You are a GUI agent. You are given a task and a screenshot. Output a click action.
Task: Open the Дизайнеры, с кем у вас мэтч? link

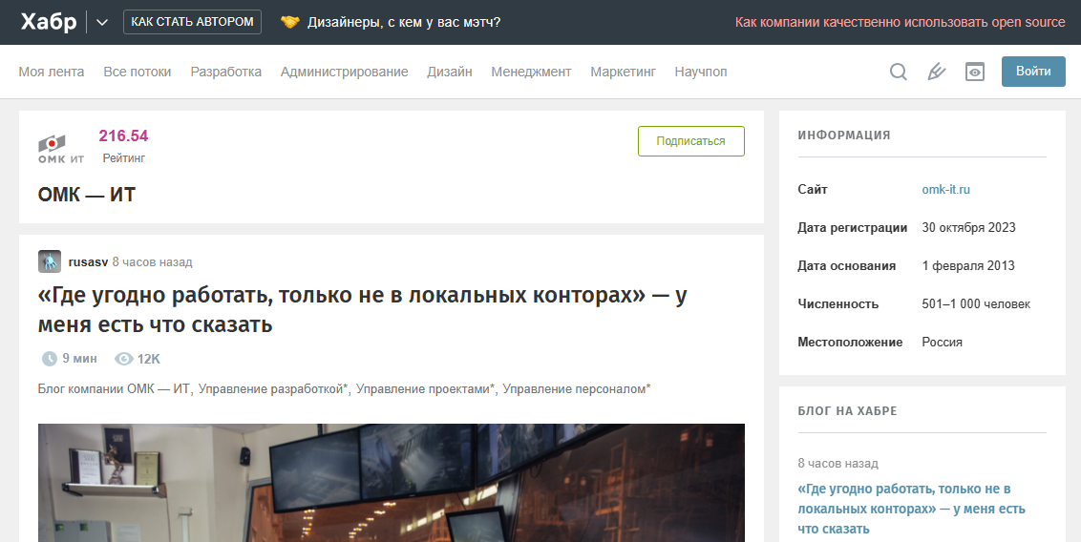(x=403, y=22)
